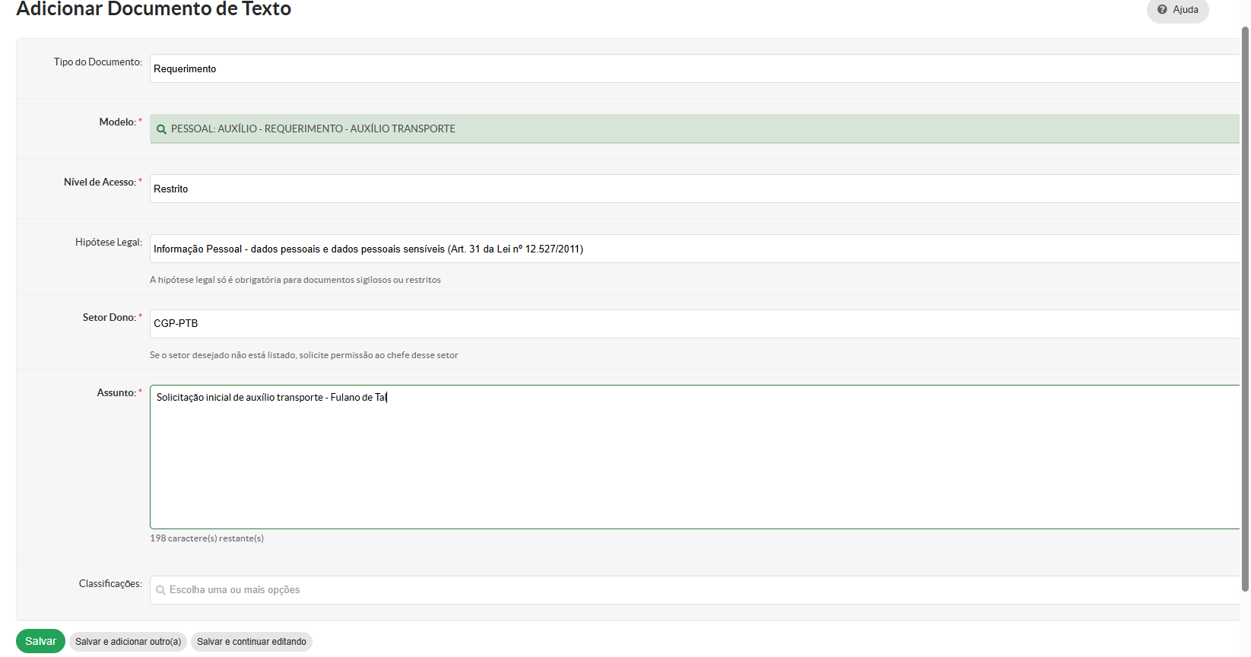
Task: Expand the Hipótese Legal selection
Action: [x=694, y=249]
